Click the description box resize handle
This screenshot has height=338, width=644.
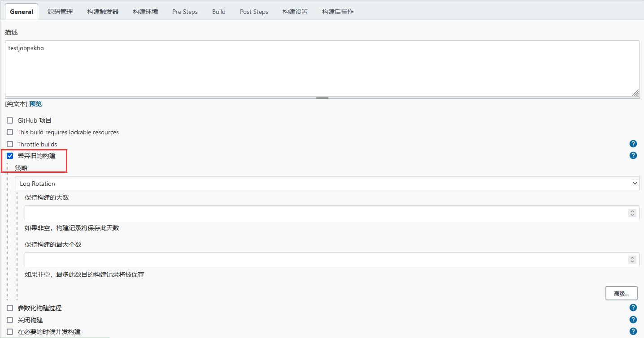pos(635,93)
